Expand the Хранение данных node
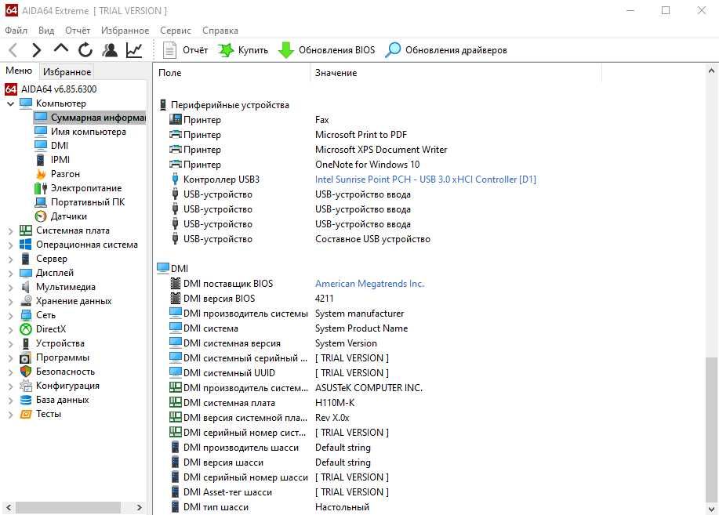 coord(10,301)
